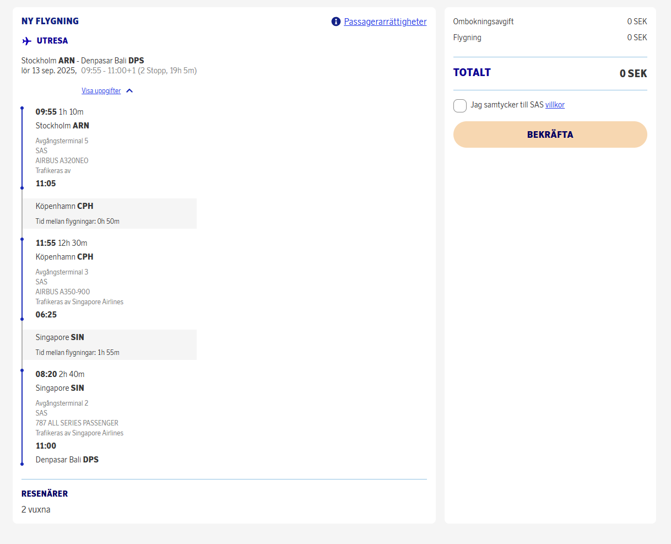Click the timeline dot at 08:20 Singapore departure
Viewport: 671px width, 544px height.
point(22,370)
